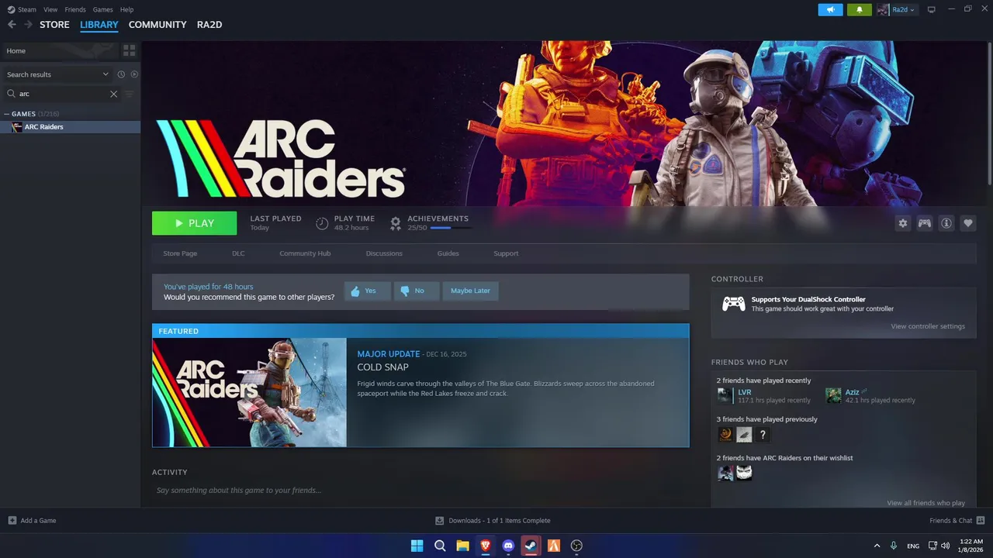Open the green notifications bell
993x558 pixels.
click(x=860, y=9)
